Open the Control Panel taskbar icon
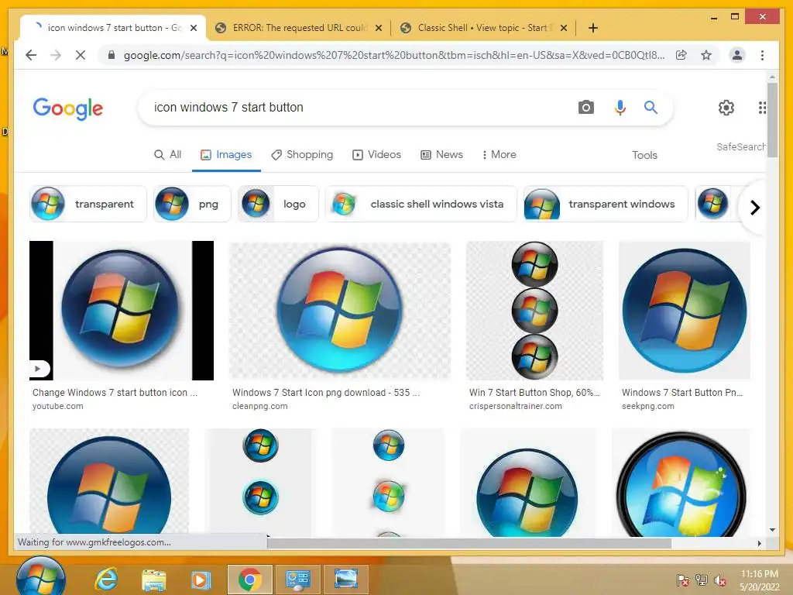This screenshot has height=595, width=793. 298,580
